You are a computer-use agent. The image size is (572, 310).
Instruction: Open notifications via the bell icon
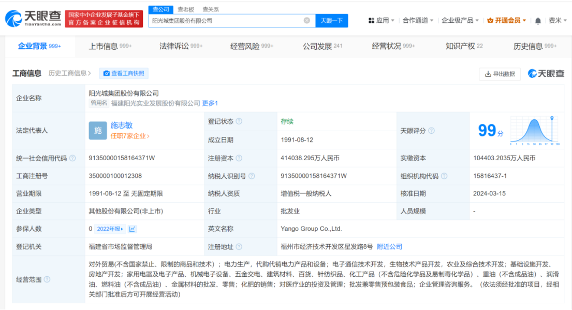538,21
